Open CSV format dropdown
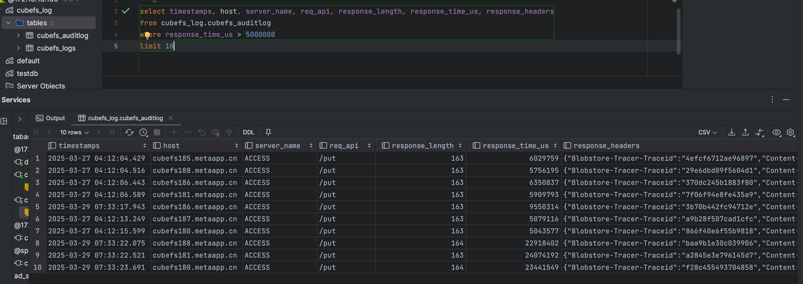803x284 pixels. pos(708,132)
